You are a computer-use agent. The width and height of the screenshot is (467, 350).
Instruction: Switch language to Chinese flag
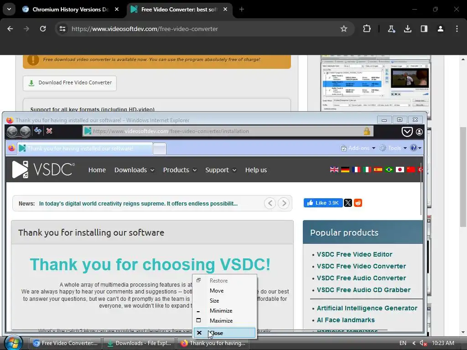[411, 170]
